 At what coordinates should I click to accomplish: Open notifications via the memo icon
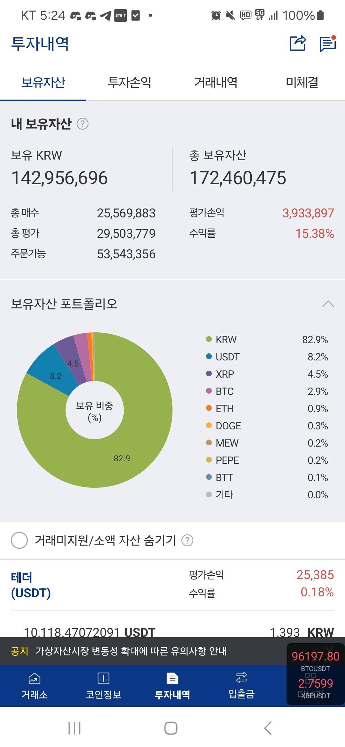(327, 44)
